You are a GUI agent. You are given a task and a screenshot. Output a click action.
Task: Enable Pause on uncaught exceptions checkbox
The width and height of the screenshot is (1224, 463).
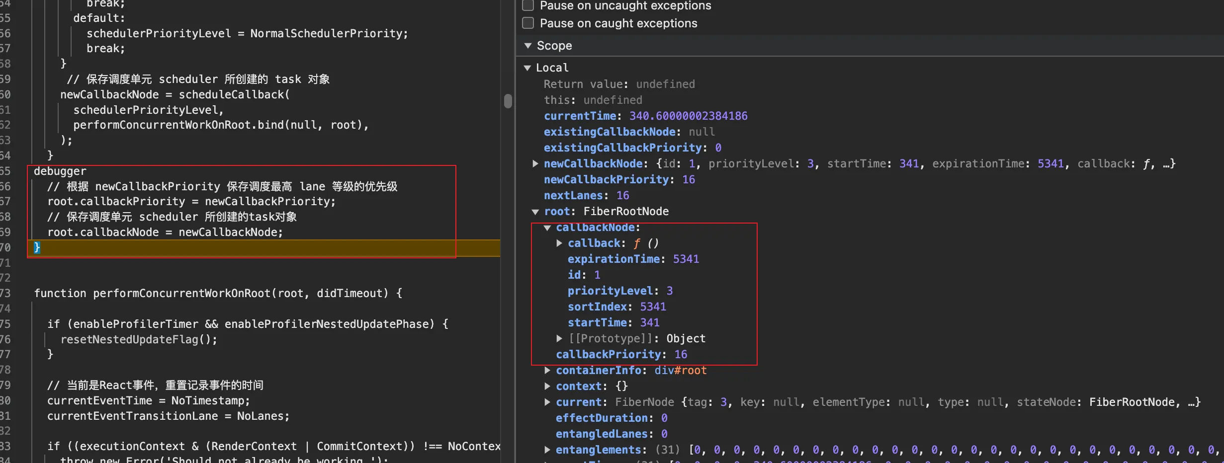click(x=528, y=5)
